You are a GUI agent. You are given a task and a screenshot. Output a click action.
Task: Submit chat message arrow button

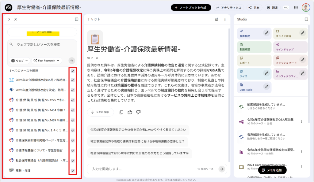(222, 169)
